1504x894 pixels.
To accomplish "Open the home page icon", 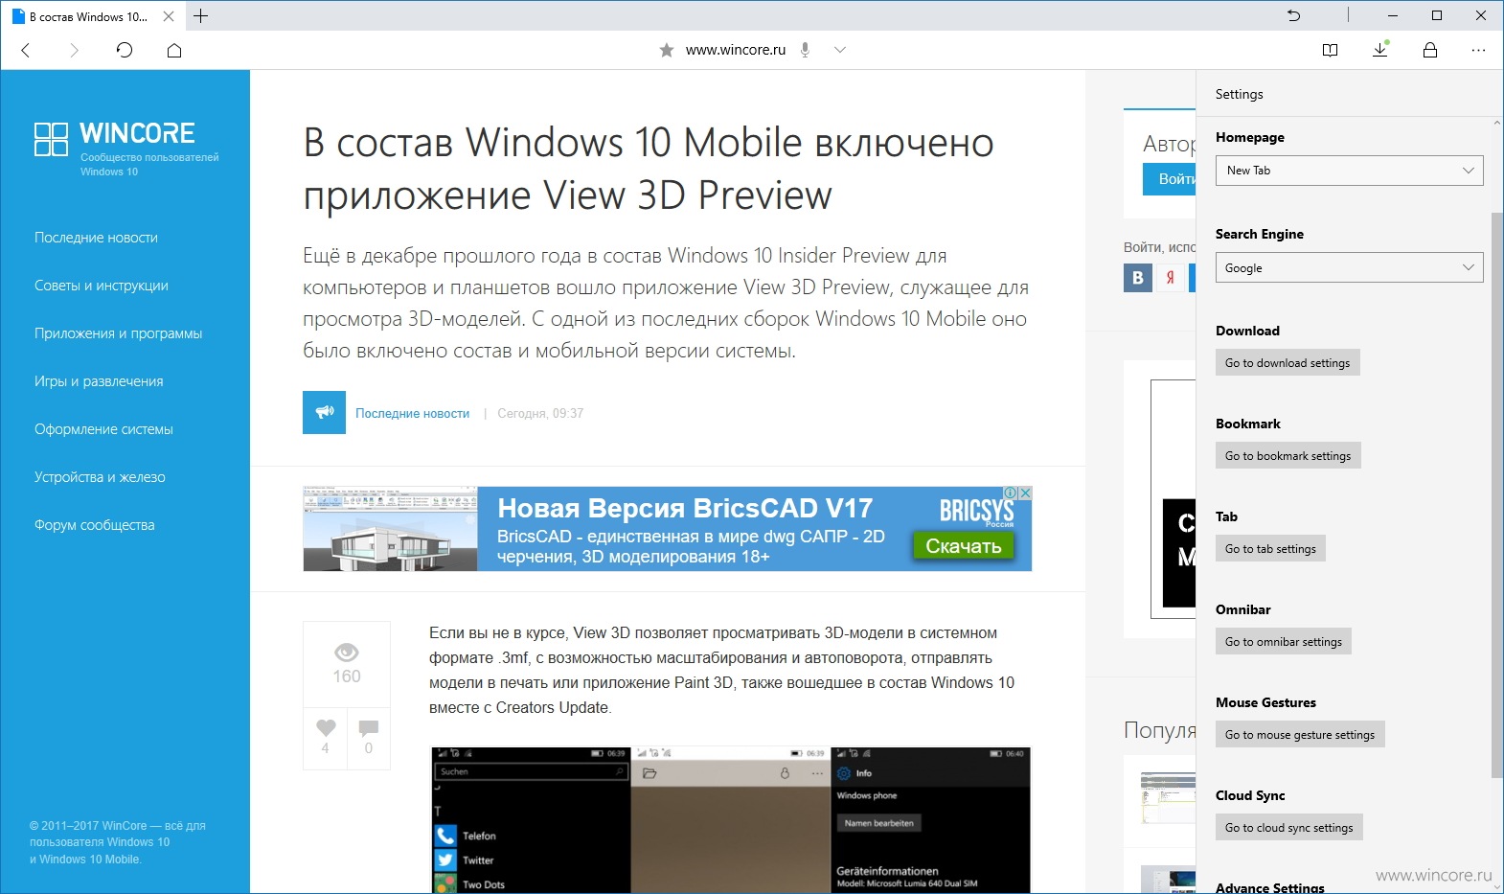I will (174, 50).
